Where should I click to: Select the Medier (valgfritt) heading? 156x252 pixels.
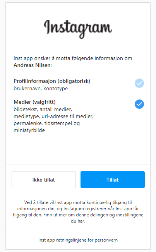[34, 102]
